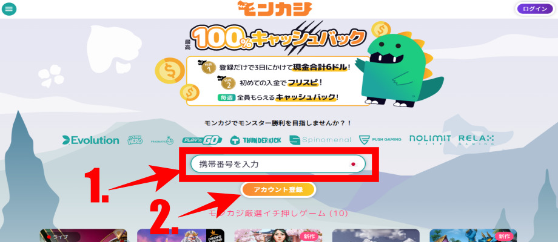Viewport: 558px width, 242px height.
Task: Click the Evolution provider logo
Action: (x=91, y=140)
